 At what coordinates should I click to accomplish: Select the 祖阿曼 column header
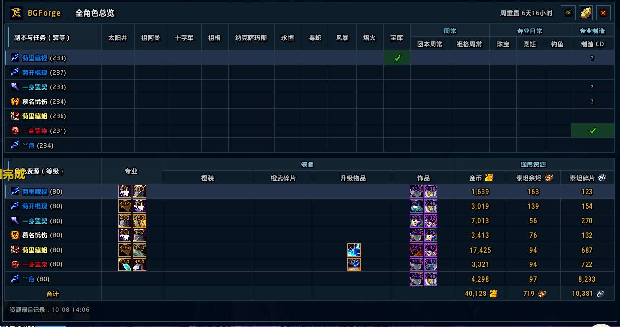point(151,38)
